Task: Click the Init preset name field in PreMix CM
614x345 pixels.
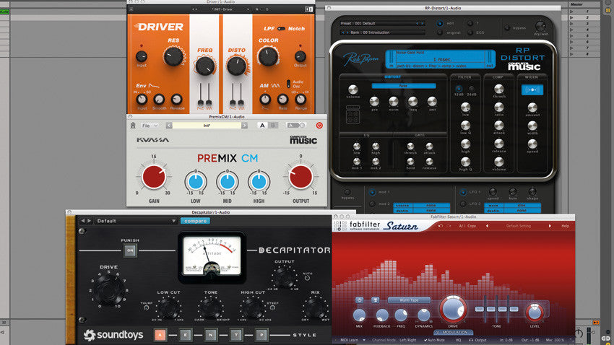Action: tap(207, 125)
